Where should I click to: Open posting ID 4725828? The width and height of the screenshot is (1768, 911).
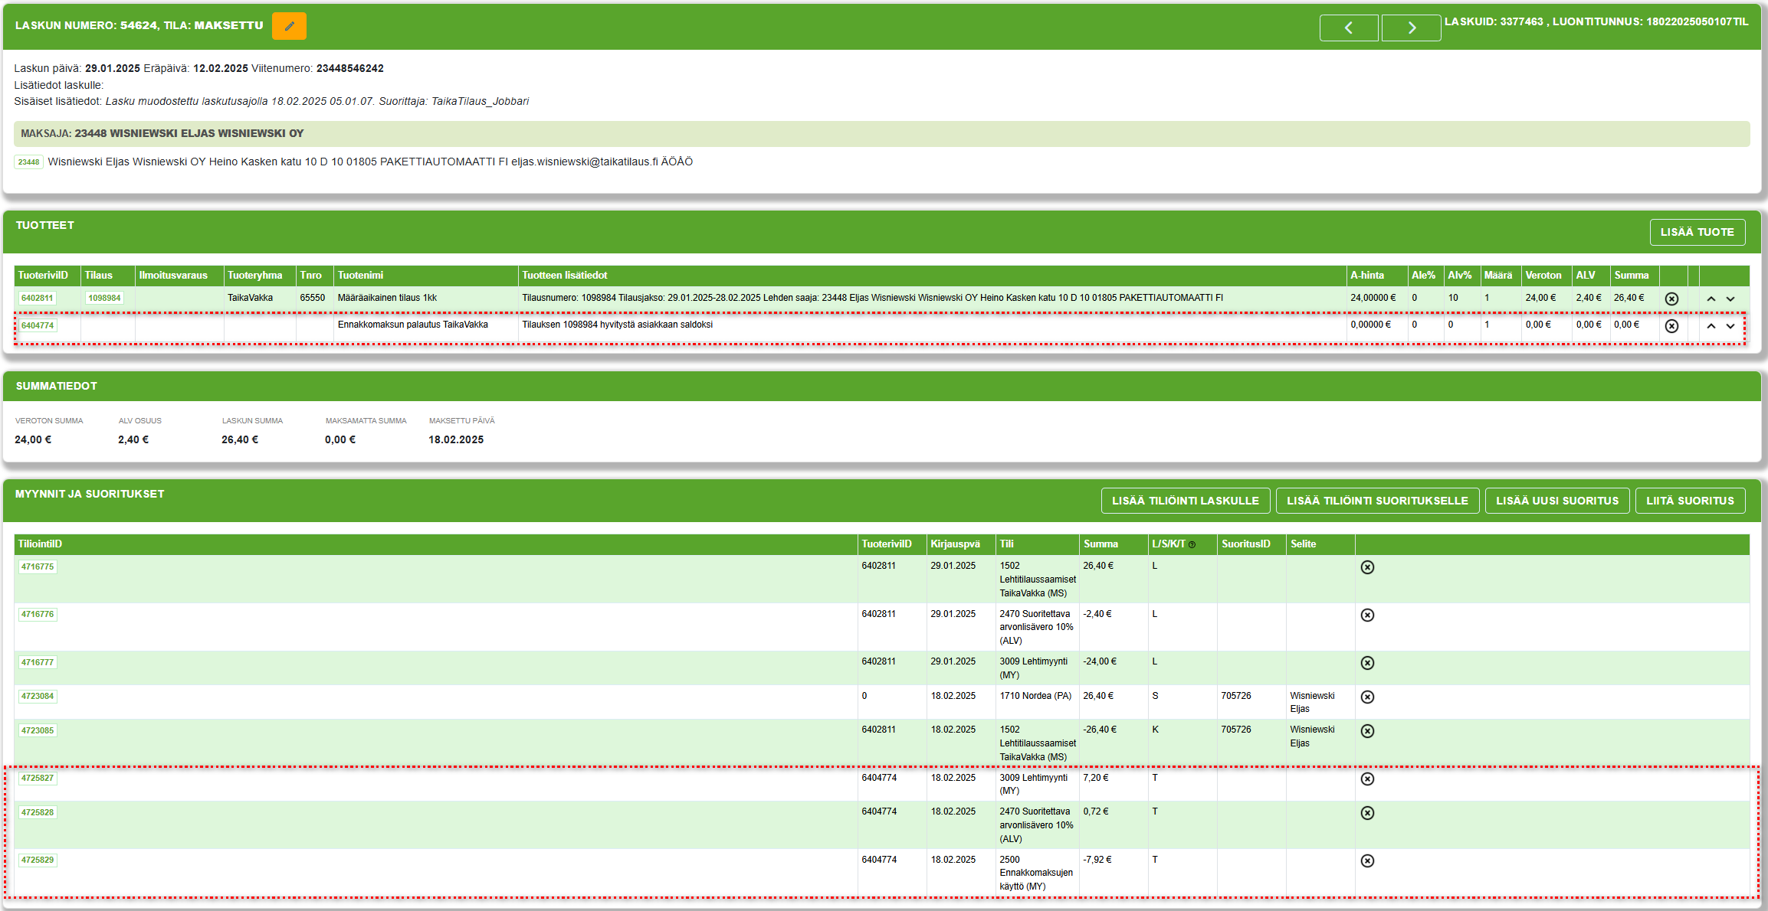(38, 813)
